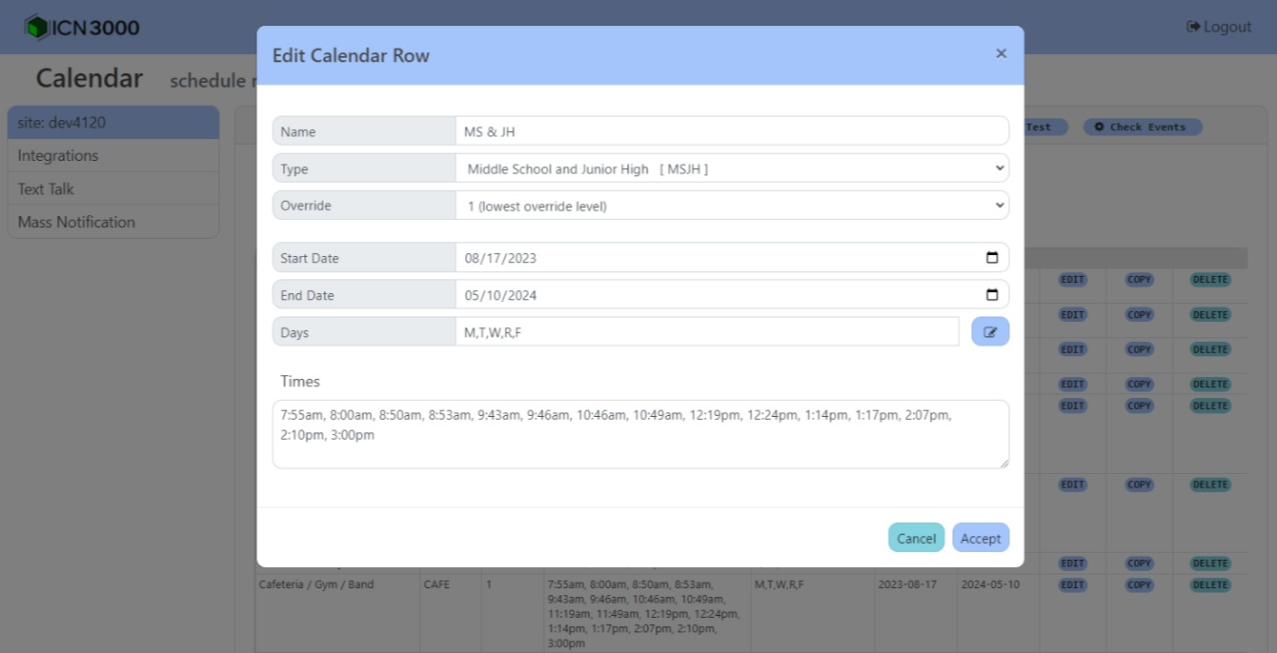
Task: Click the ICN 3000 logo
Action: pos(83,28)
